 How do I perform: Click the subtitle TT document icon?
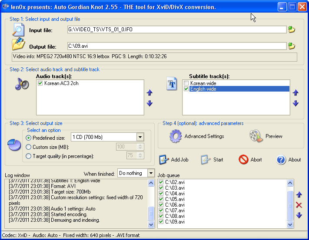tap(172, 84)
